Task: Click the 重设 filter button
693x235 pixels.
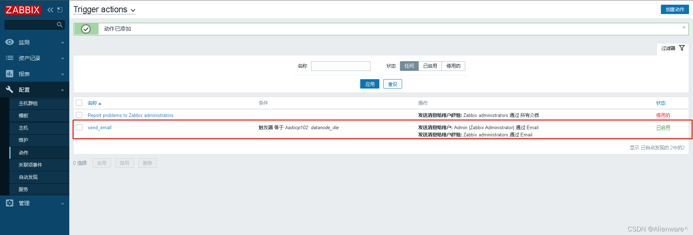Action: click(x=392, y=84)
